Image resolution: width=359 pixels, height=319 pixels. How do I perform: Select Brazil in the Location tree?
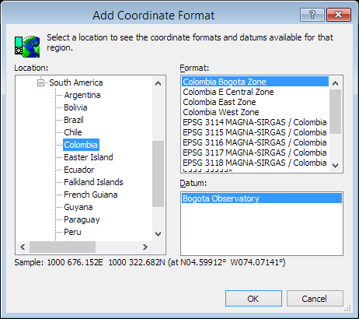click(x=74, y=120)
